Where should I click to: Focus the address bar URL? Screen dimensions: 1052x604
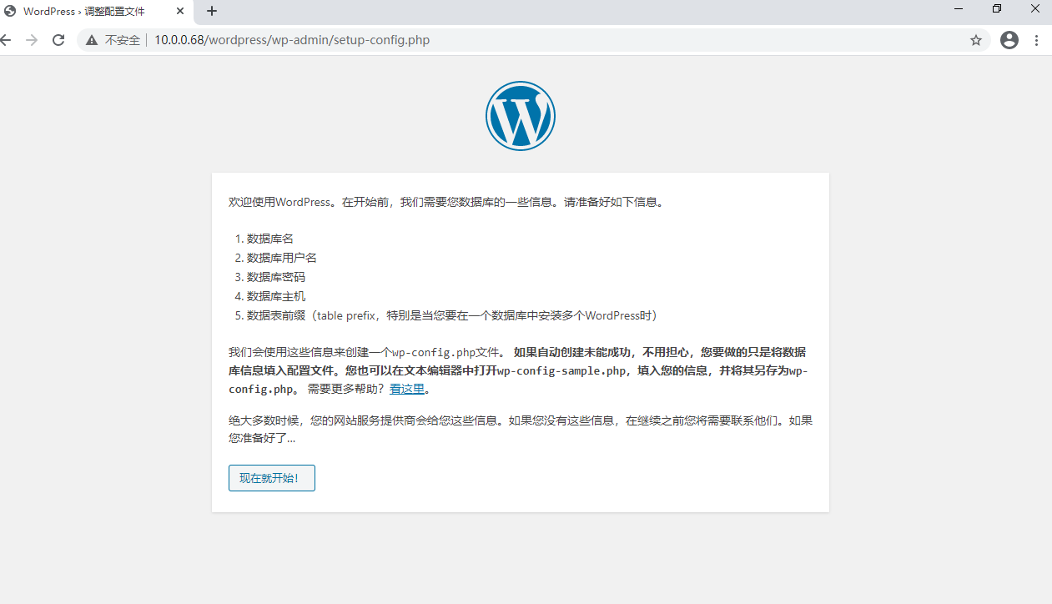(x=292, y=40)
